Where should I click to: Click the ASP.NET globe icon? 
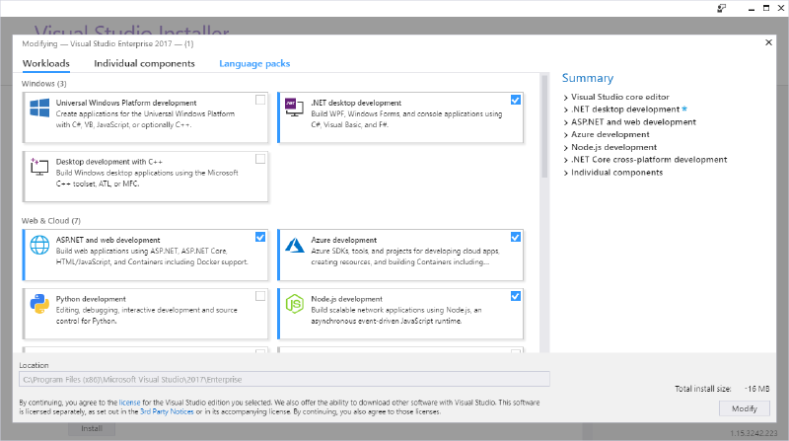tap(39, 246)
